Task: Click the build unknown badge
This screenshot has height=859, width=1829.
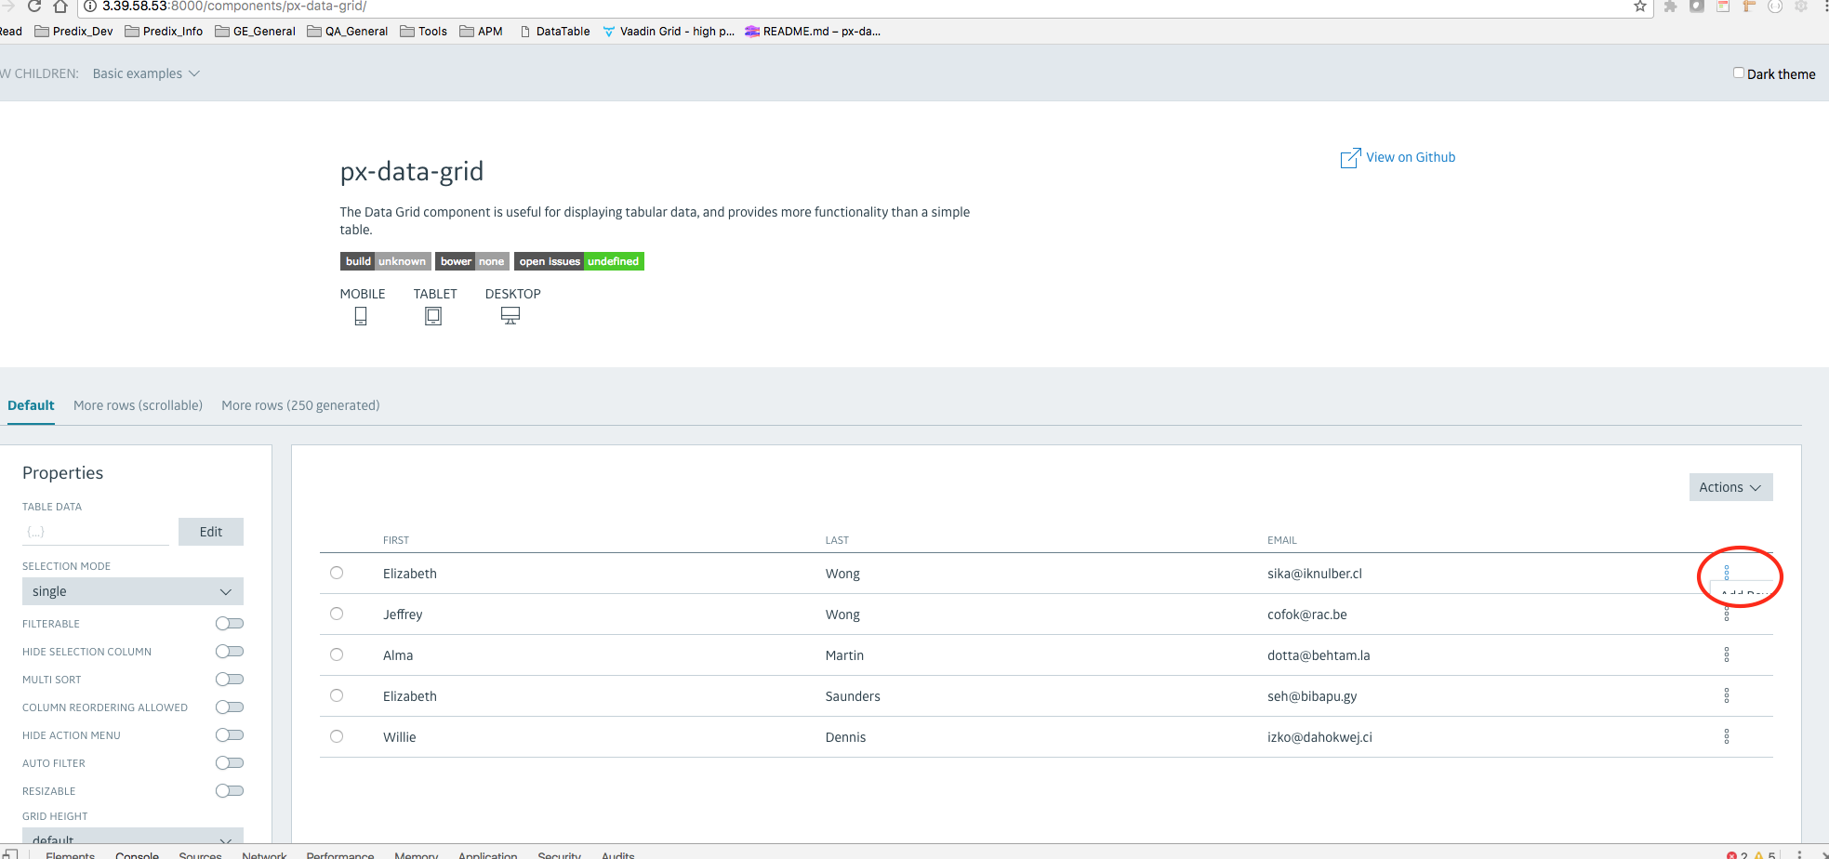Action: pyautogui.click(x=386, y=261)
